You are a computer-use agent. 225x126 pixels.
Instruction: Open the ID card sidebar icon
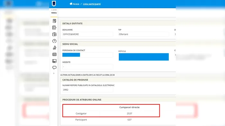pos(54,54)
